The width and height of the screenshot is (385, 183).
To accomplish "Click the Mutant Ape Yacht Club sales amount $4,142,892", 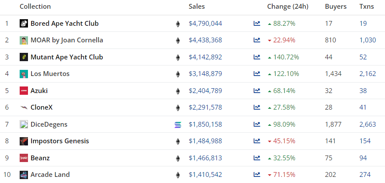I will [x=205, y=57].
